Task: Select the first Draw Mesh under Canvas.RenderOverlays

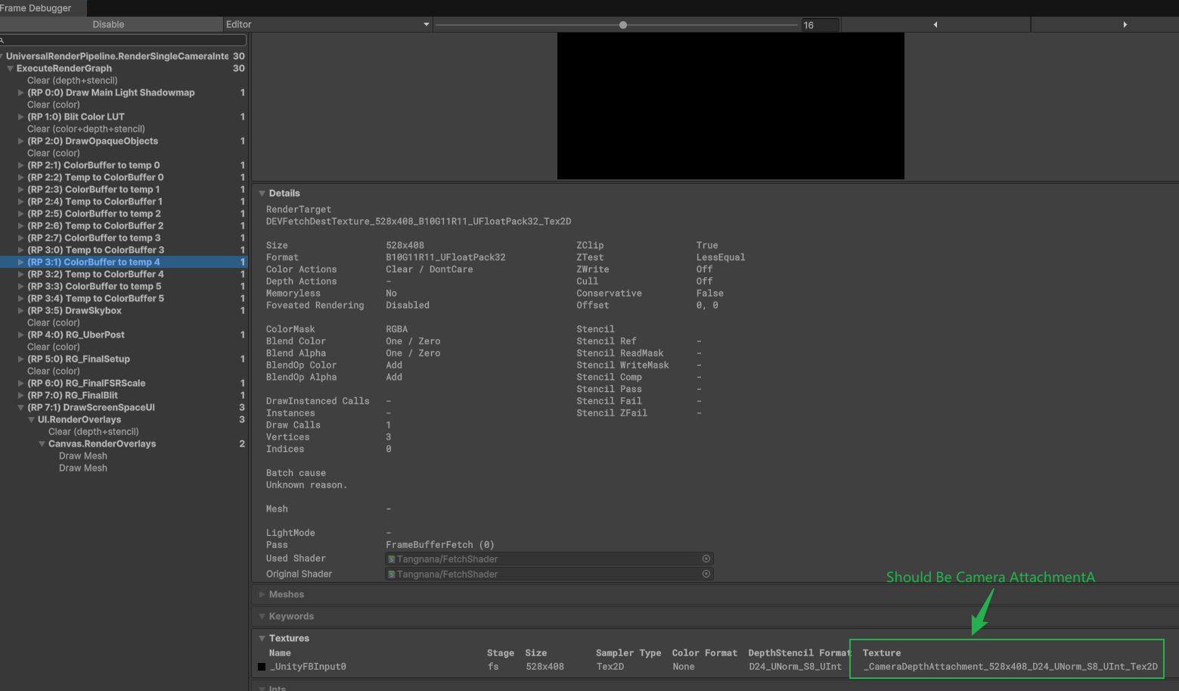Action: click(83, 456)
